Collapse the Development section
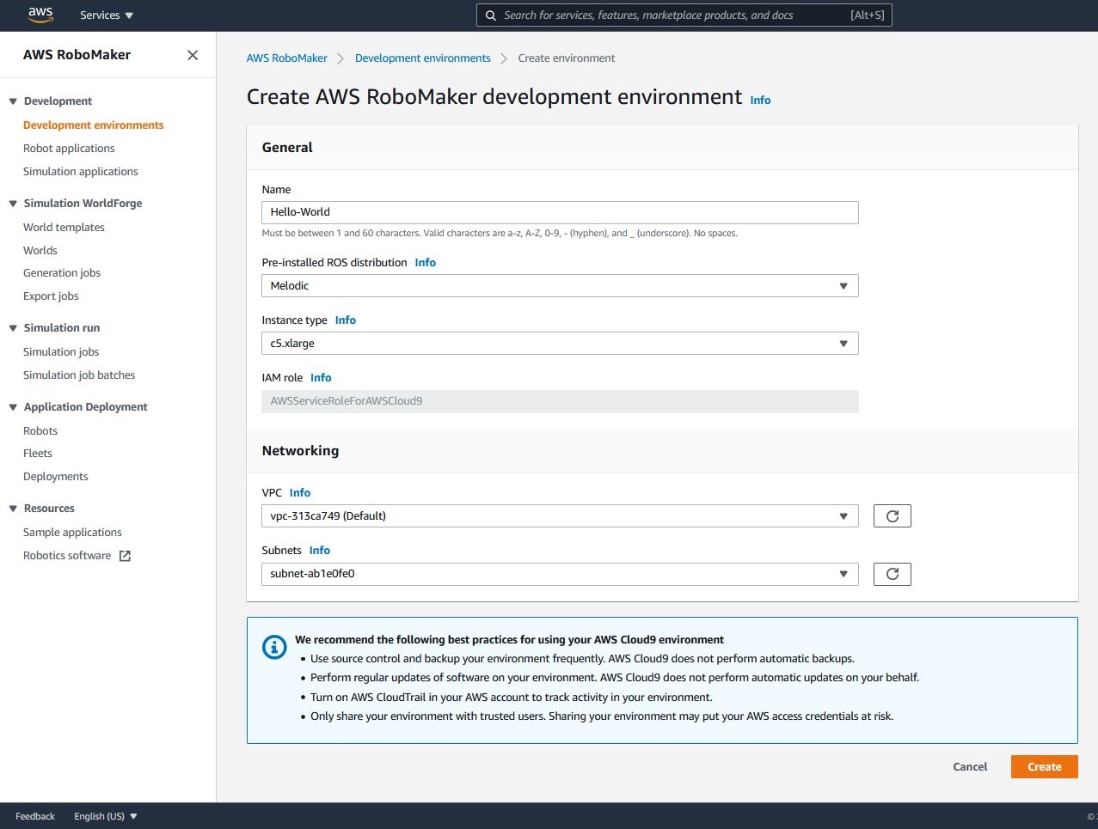This screenshot has height=829, width=1098. [13, 101]
